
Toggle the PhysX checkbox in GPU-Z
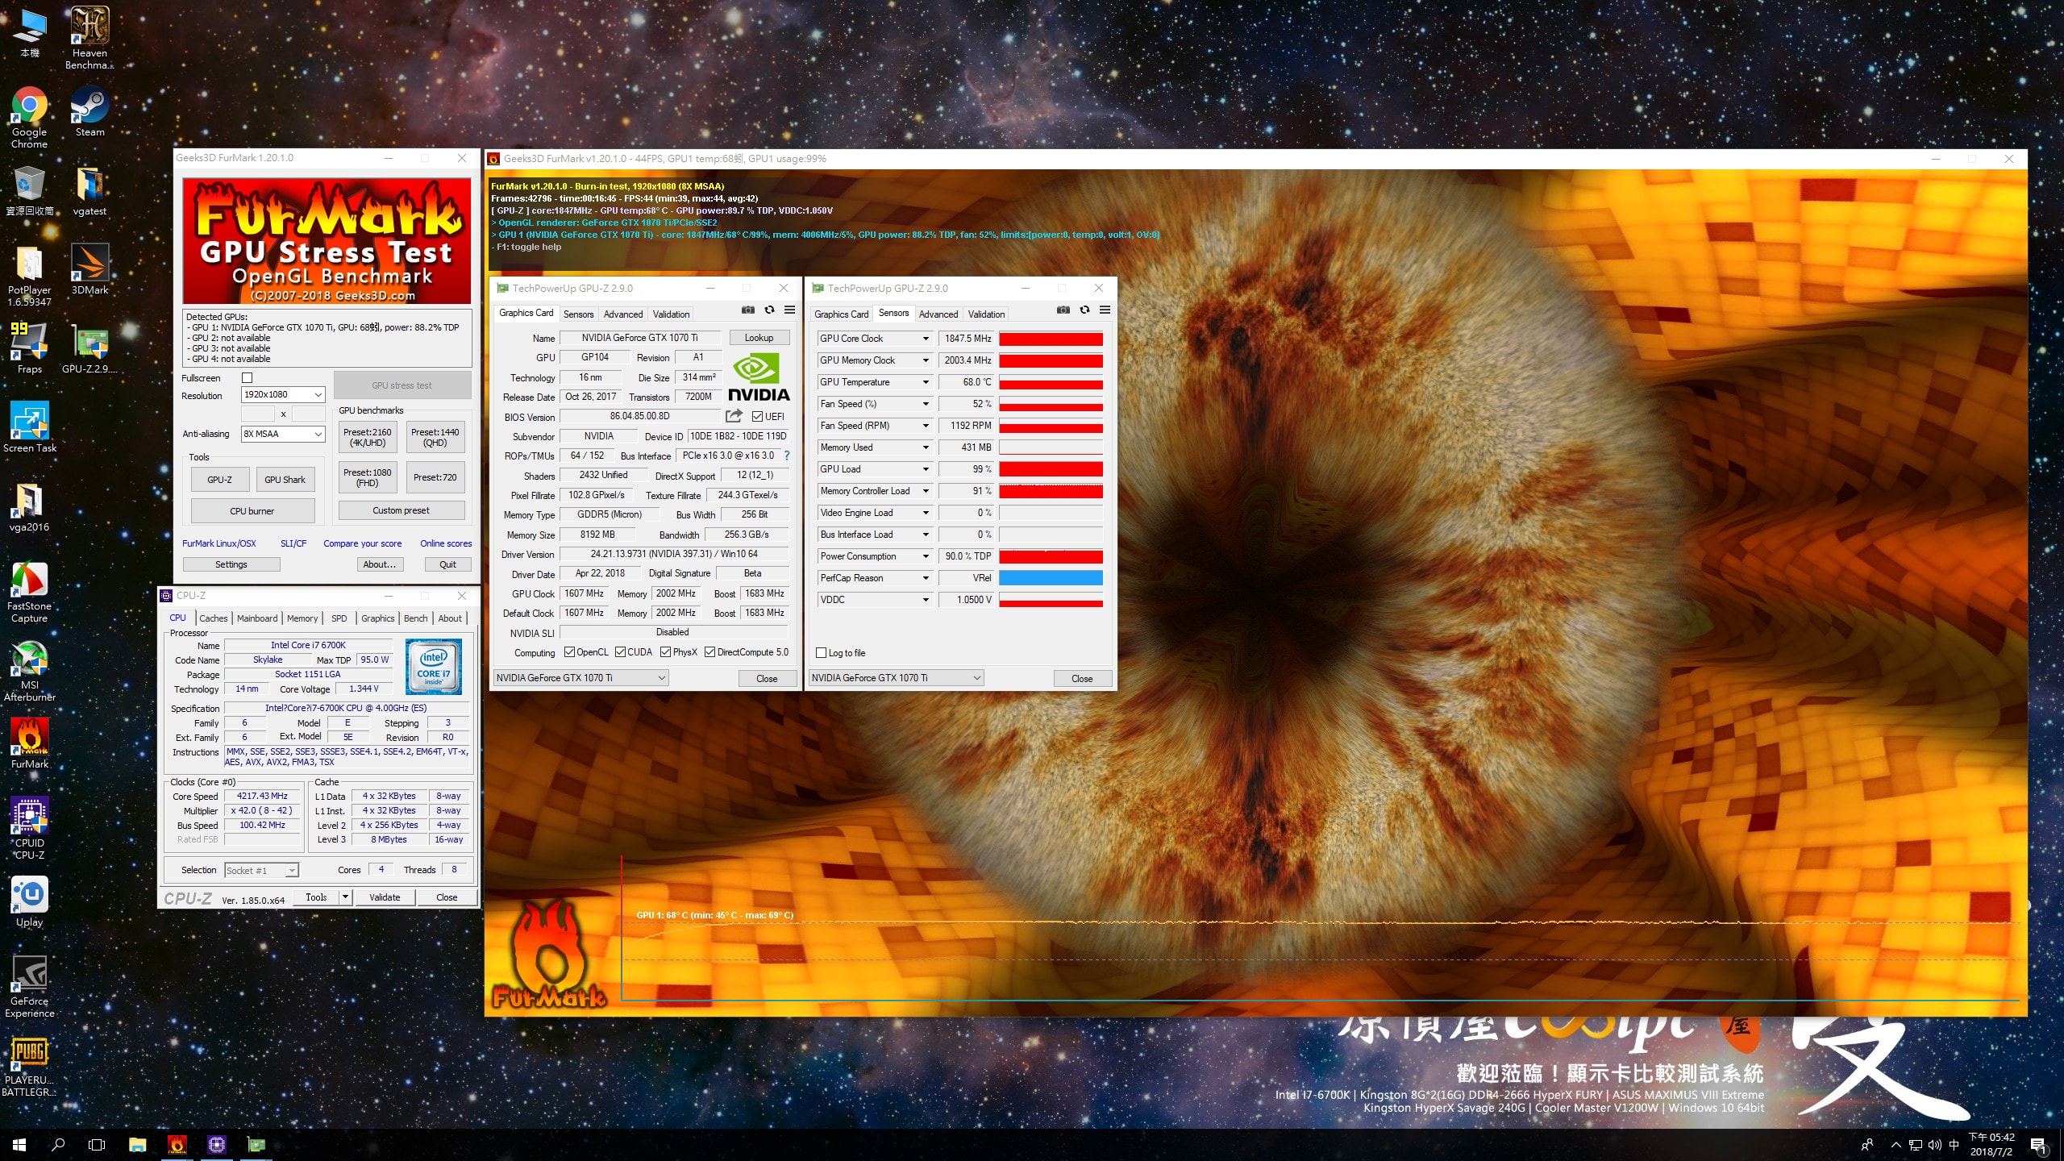666,652
